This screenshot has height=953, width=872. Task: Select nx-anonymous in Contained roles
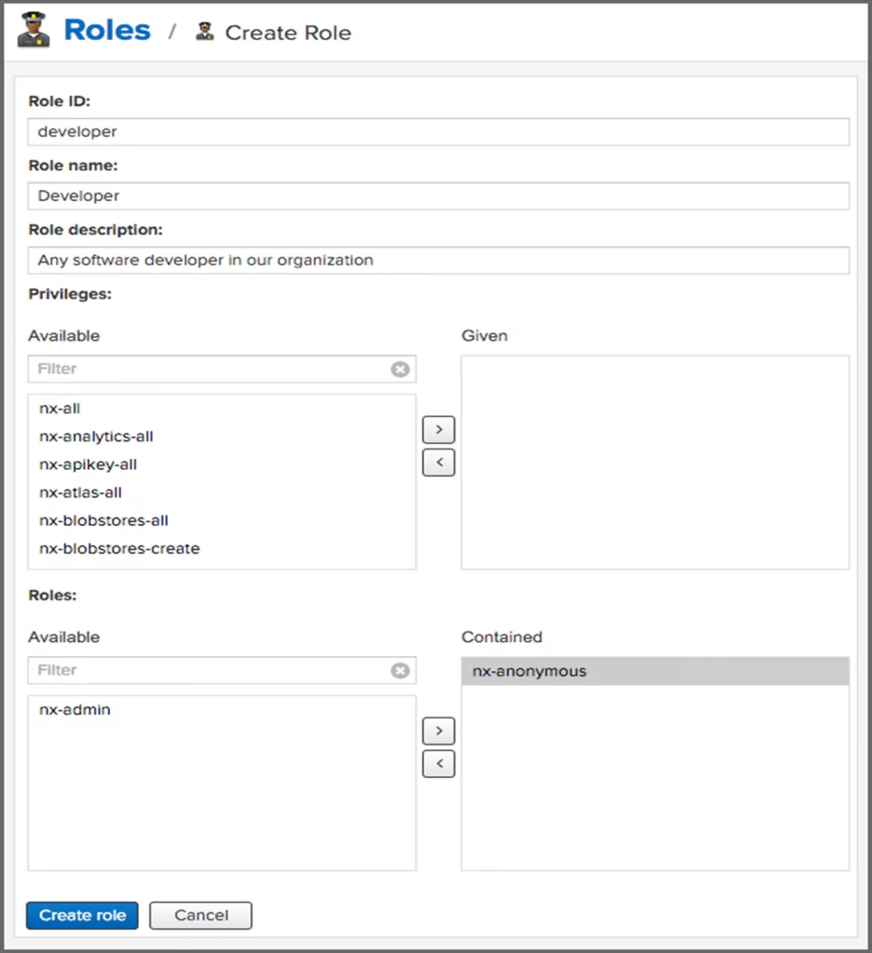655,671
